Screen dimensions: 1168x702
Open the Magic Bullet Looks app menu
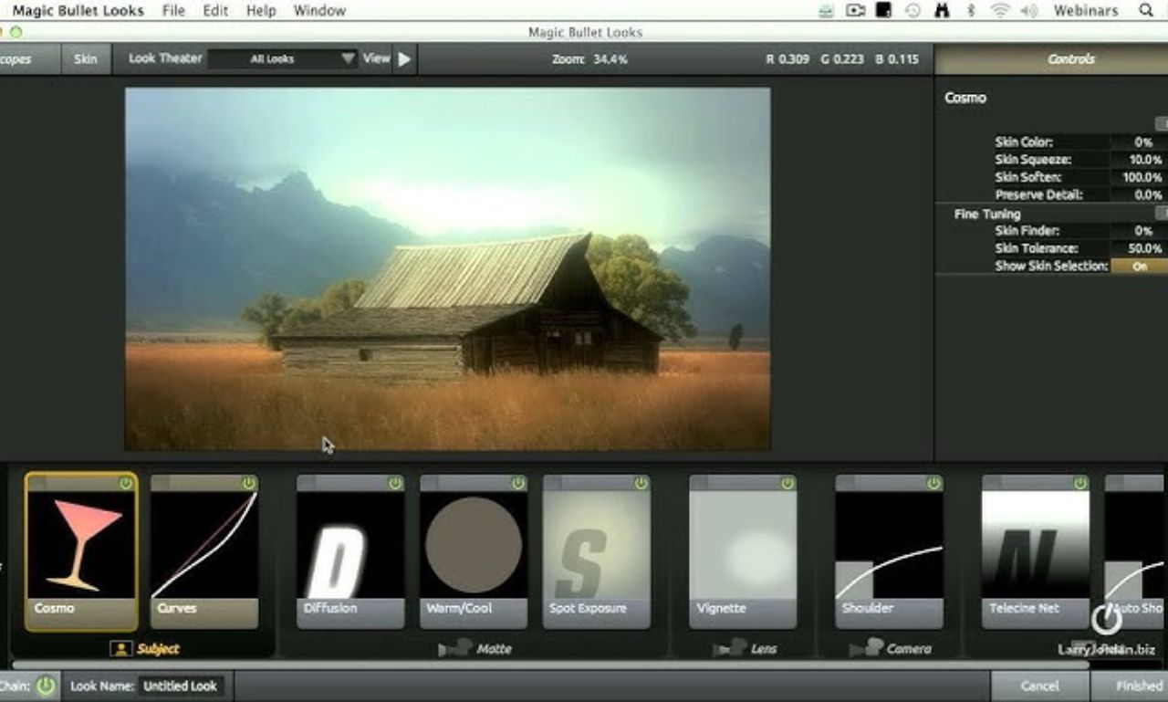[x=78, y=11]
